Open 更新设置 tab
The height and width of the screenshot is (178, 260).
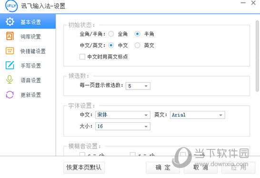[x=28, y=95]
